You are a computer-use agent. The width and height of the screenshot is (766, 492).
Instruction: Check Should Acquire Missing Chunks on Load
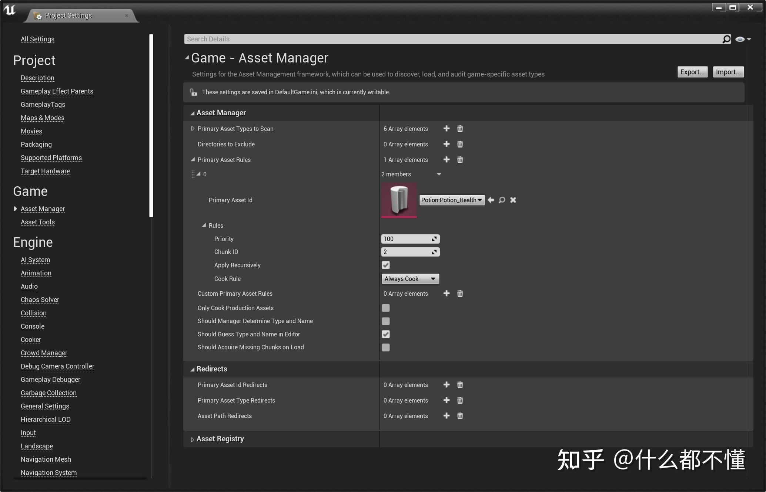(x=386, y=347)
